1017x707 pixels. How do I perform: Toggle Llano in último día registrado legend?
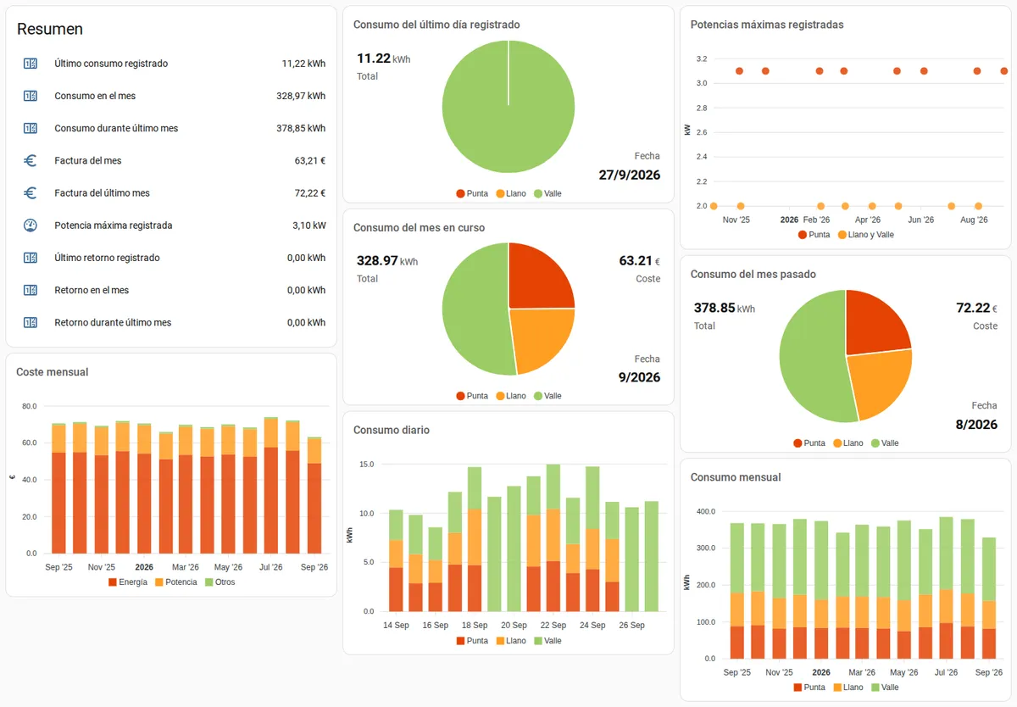click(511, 193)
